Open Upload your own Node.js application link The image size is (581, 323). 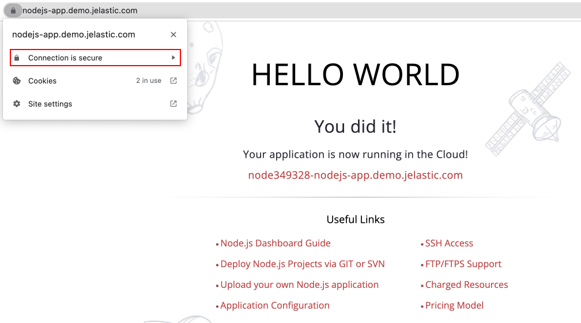coord(299,284)
